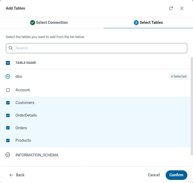193x183 pixels.
Task: Focus the Search tables field
Action: [x=96, y=48]
